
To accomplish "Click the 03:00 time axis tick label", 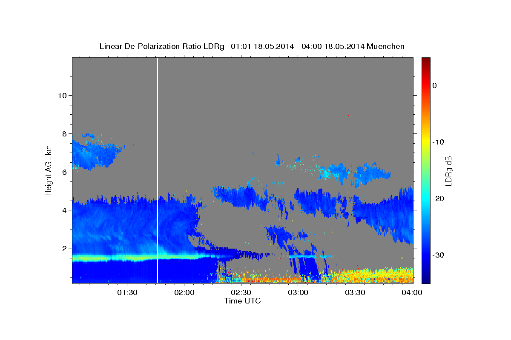I will (298, 292).
